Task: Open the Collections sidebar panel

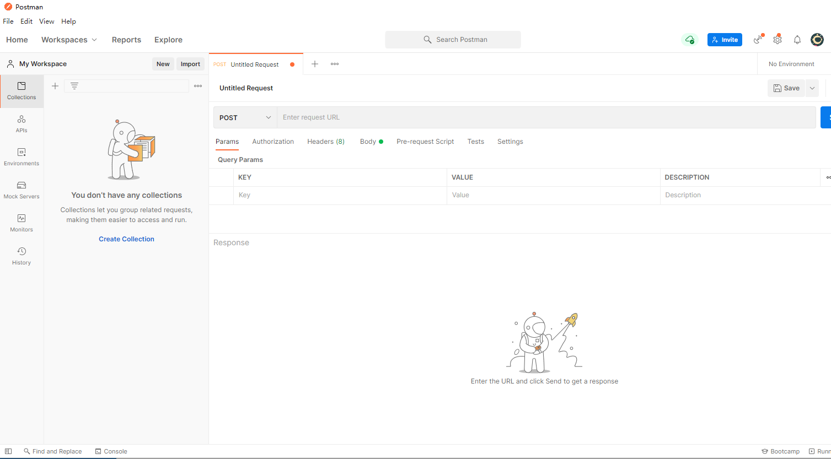Action: point(22,91)
